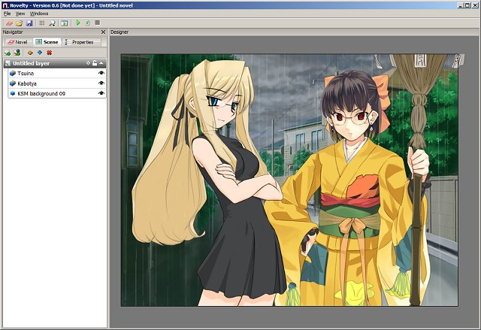
Task: Click the preview window toolbar icon
Action: (65, 23)
